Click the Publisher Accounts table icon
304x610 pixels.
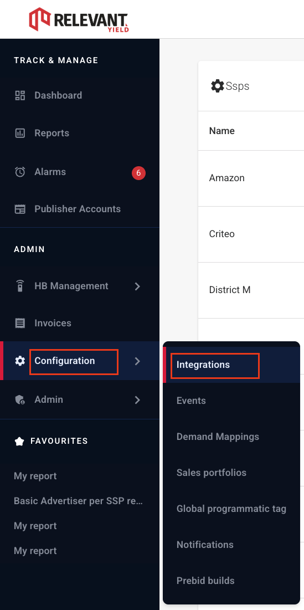tap(20, 209)
